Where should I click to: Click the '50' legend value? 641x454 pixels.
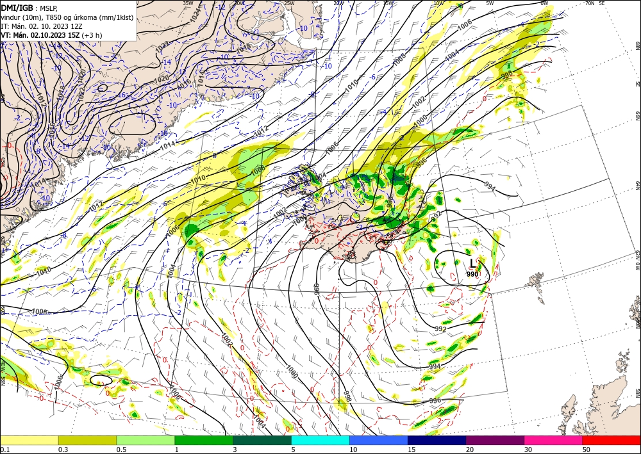pos(587,450)
